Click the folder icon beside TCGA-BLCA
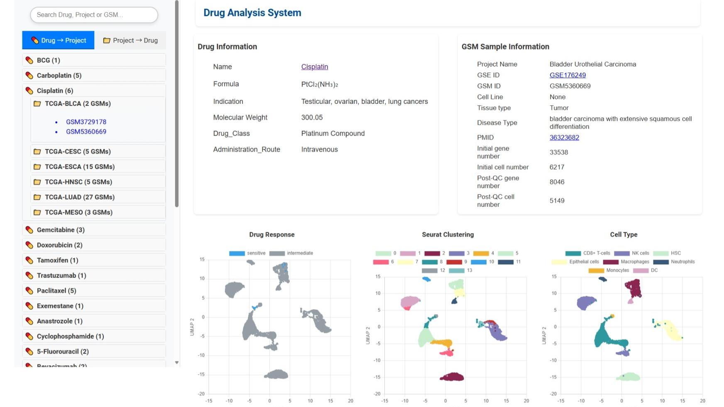The image size is (724, 407). (37, 104)
